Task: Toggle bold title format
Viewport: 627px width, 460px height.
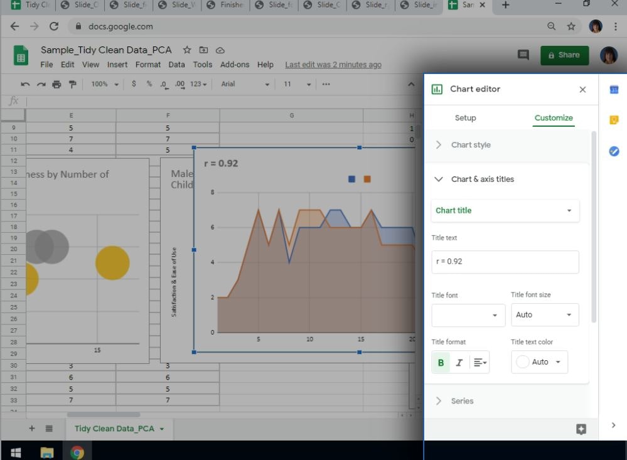Action: pos(441,362)
